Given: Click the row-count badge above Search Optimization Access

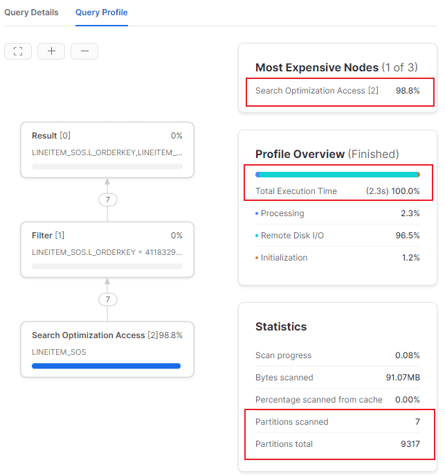Looking at the screenshot, I should 107,299.
